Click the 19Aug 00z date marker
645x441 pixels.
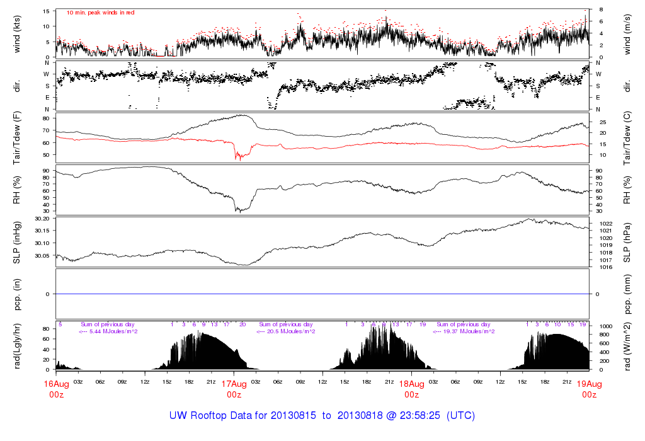589,389
